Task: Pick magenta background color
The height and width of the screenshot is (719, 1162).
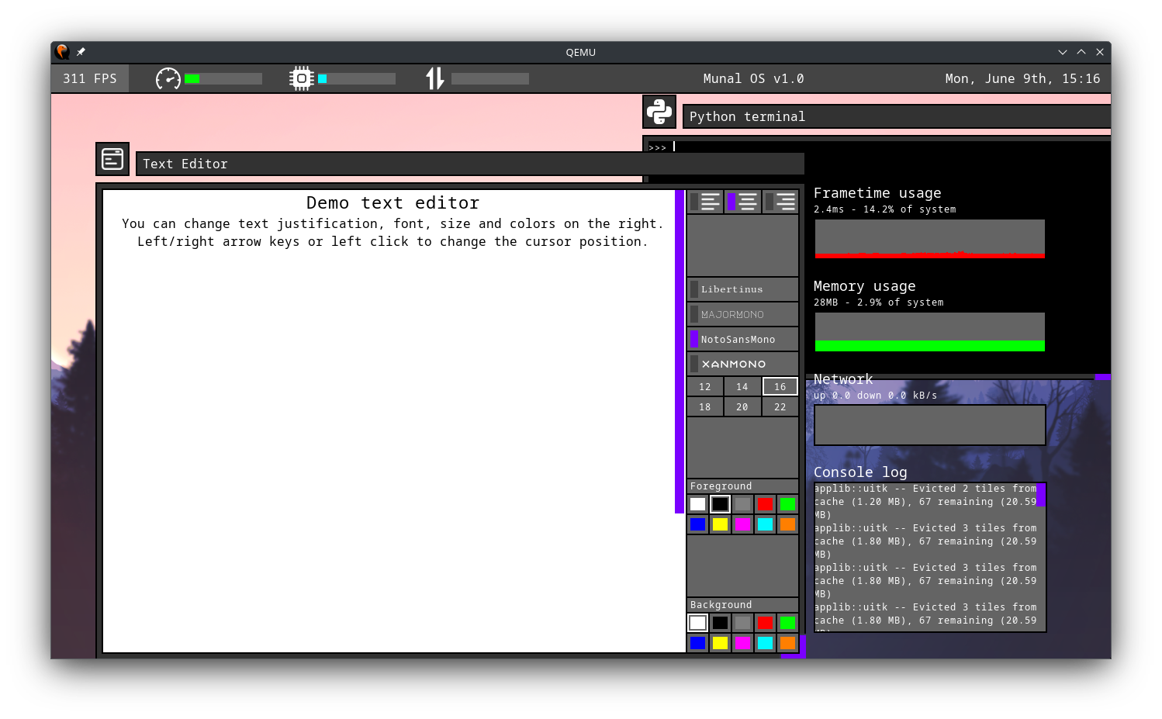Action: tap(743, 643)
